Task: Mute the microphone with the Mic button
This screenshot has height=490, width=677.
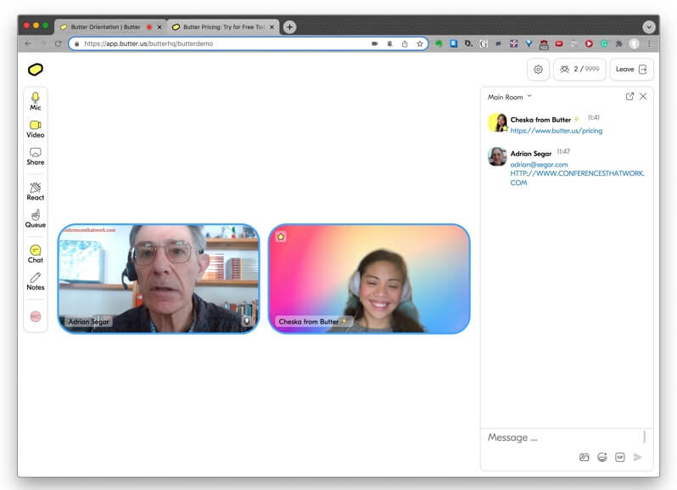Action: point(36,102)
